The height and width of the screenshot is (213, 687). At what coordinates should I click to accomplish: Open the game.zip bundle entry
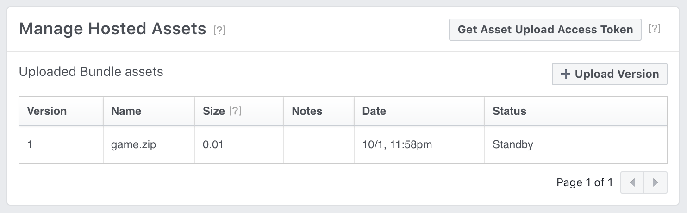pyautogui.click(x=133, y=144)
